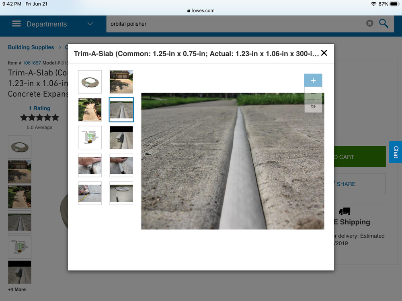The width and height of the screenshot is (402, 301).
Task: Open the Chat tab on right edge
Action: click(x=396, y=152)
